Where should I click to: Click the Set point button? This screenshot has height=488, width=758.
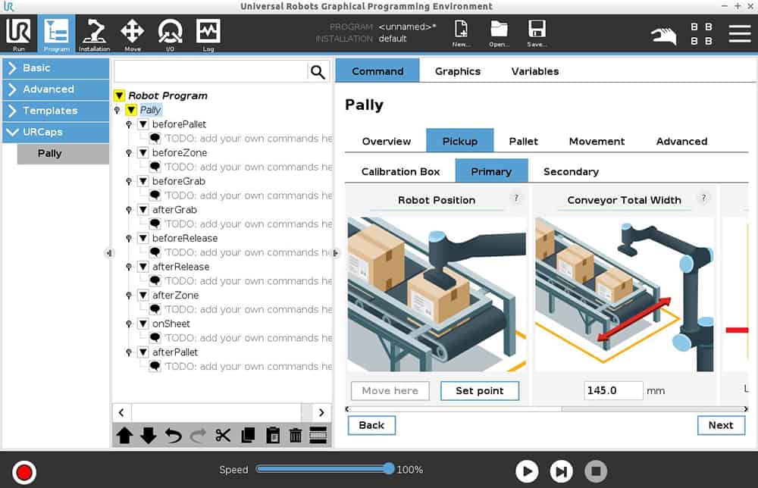coord(480,390)
